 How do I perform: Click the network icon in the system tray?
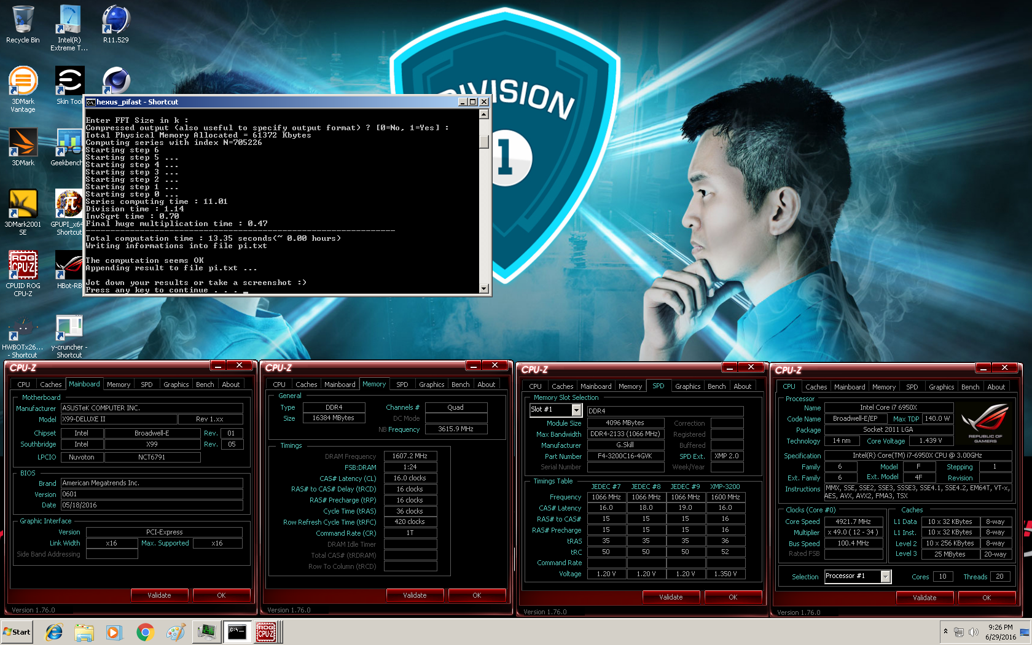(x=959, y=631)
